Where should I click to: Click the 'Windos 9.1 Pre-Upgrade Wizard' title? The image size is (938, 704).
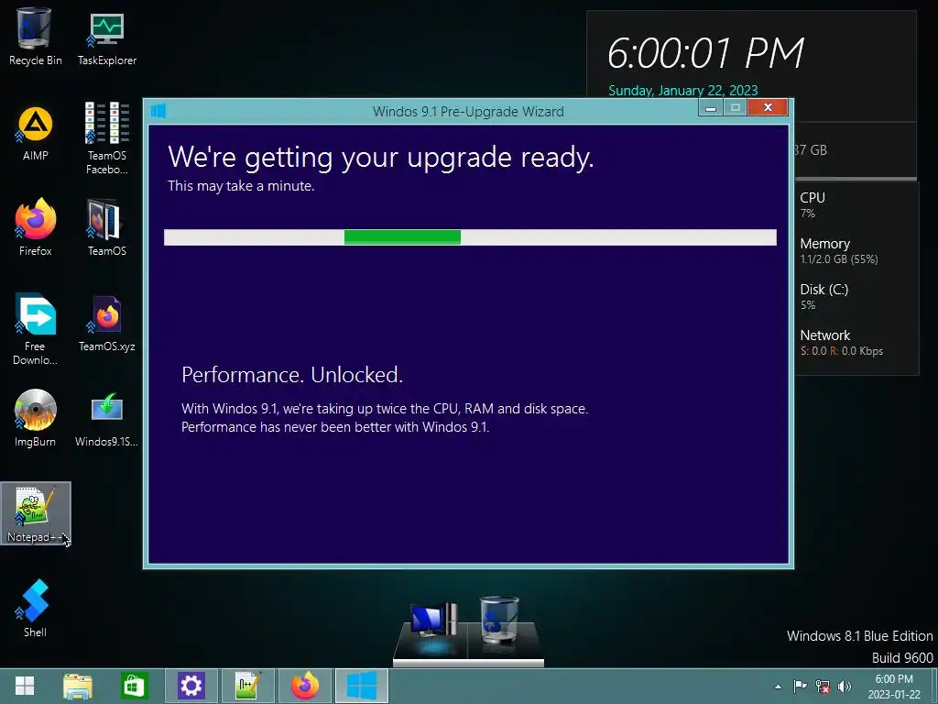coord(468,111)
